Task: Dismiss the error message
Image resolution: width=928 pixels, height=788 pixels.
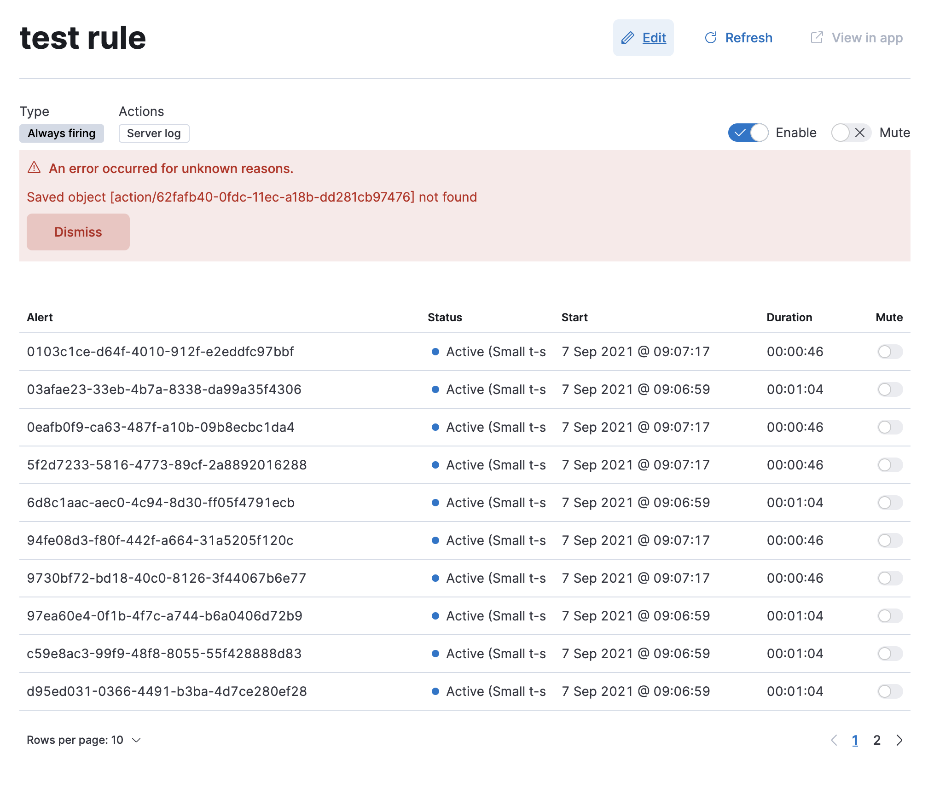Action: point(78,232)
